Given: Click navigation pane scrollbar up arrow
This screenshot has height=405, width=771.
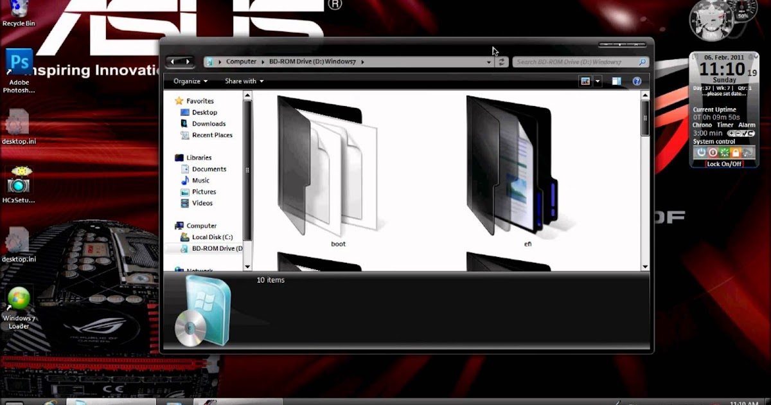Looking at the screenshot, I should click(247, 95).
